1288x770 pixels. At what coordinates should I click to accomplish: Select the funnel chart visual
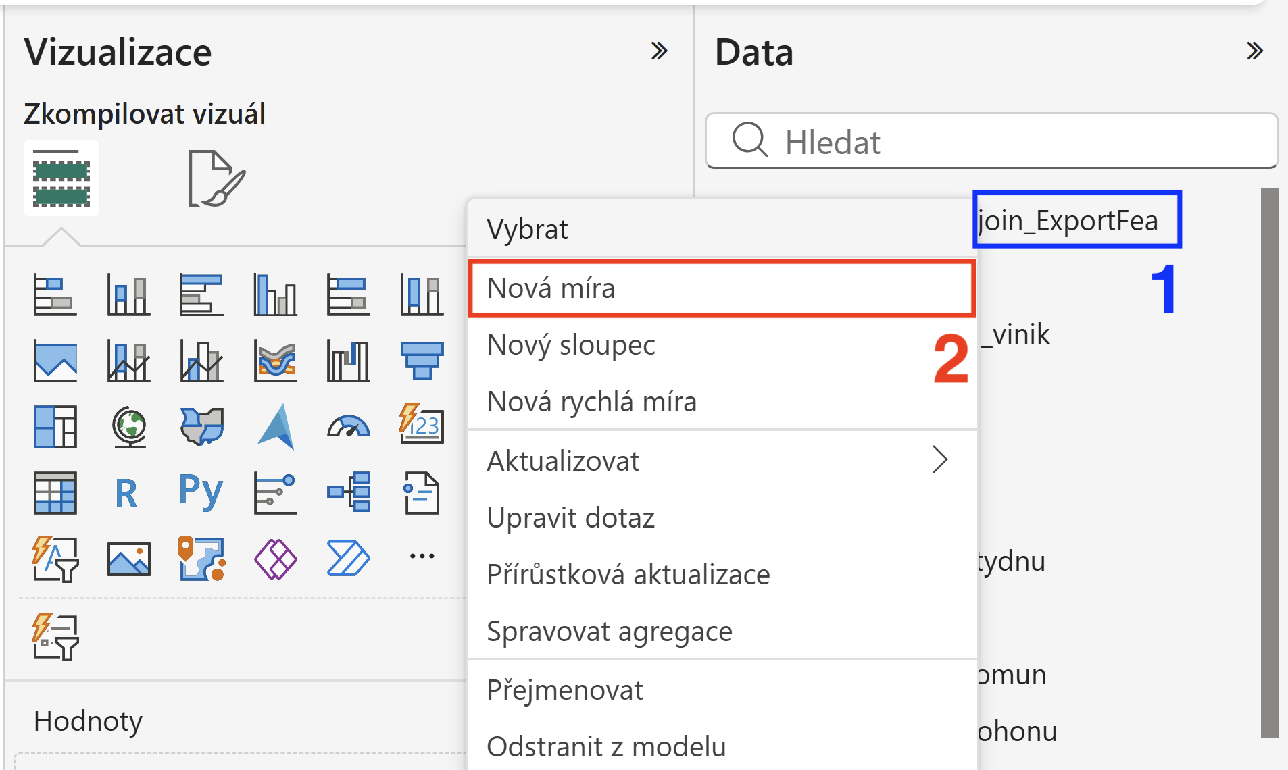point(422,361)
